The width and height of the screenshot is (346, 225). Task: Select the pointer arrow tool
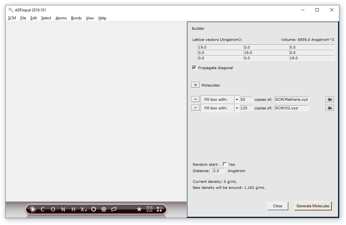33,209
